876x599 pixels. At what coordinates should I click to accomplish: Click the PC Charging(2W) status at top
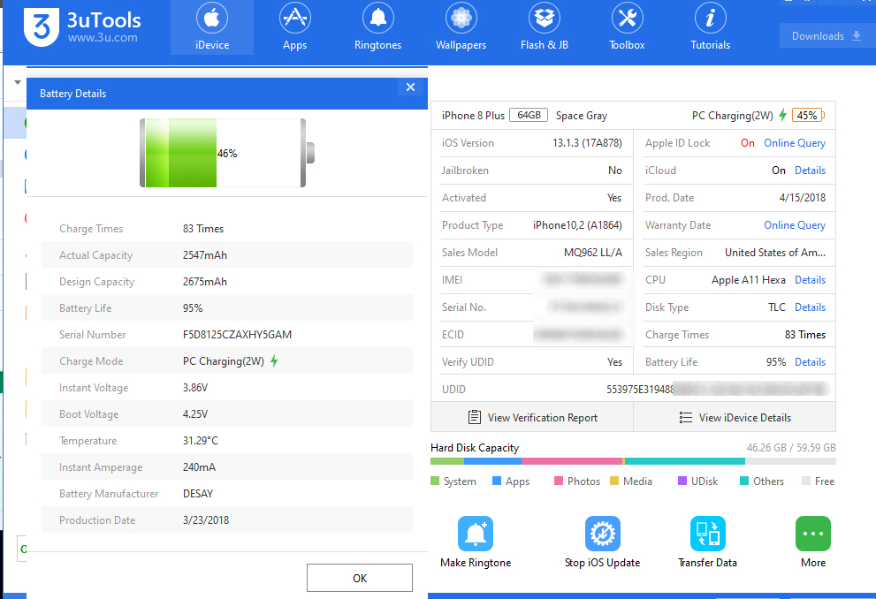click(x=733, y=116)
